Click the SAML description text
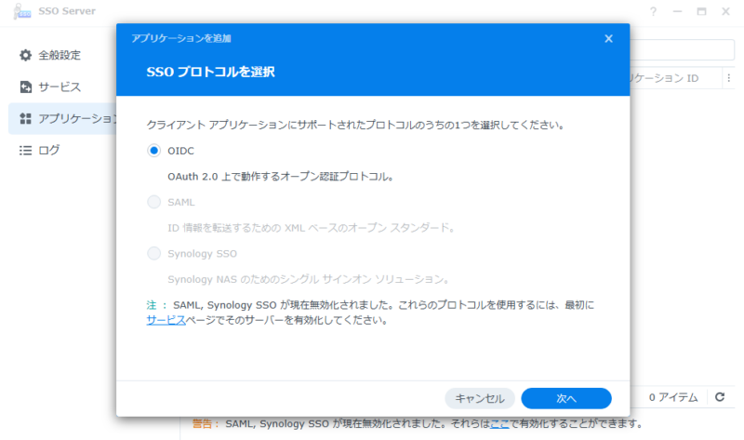This screenshot has height=440, width=744. [x=312, y=228]
